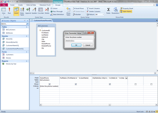This screenshot has width=158, height=113.
Task: Select the Pass-Through query option
Action: click(x=57, y=12)
